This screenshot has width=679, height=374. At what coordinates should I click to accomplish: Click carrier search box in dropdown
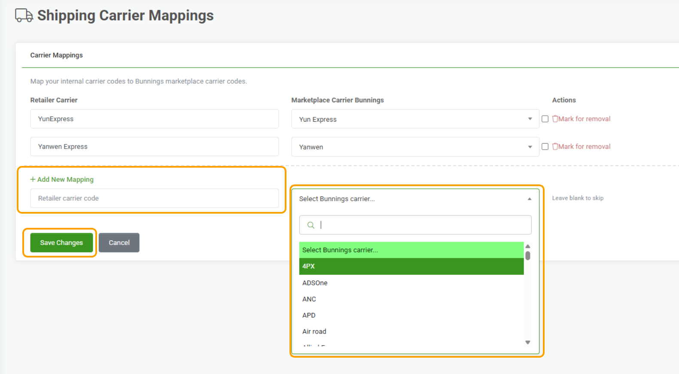[415, 225]
